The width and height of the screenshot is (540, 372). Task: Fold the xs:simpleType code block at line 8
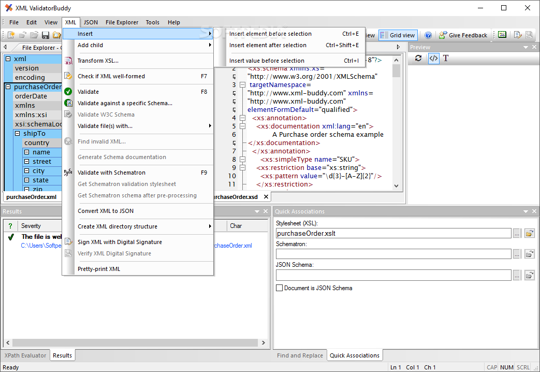tap(242, 159)
